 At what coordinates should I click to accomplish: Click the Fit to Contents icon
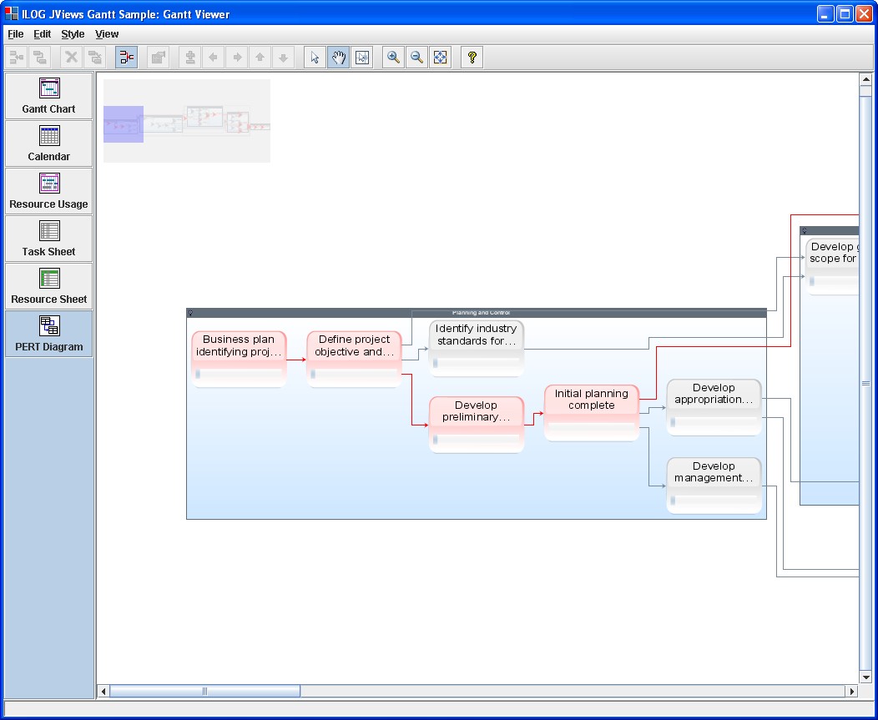click(x=441, y=58)
